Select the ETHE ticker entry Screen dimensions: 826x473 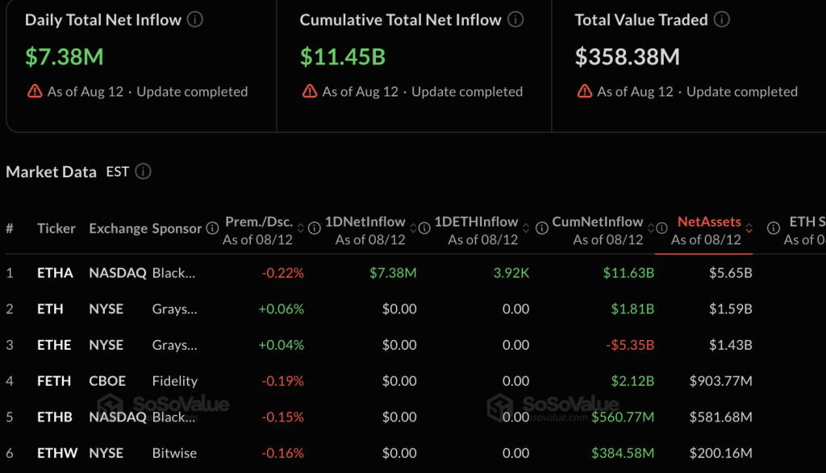54,345
